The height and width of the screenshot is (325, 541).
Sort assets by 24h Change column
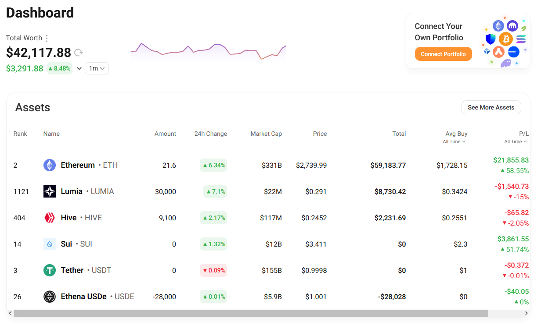point(211,134)
